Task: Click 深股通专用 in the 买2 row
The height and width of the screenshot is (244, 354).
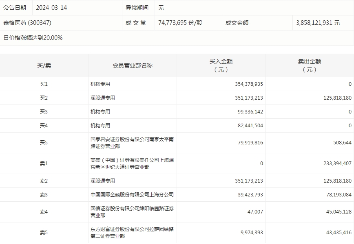Action: click(x=103, y=98)
